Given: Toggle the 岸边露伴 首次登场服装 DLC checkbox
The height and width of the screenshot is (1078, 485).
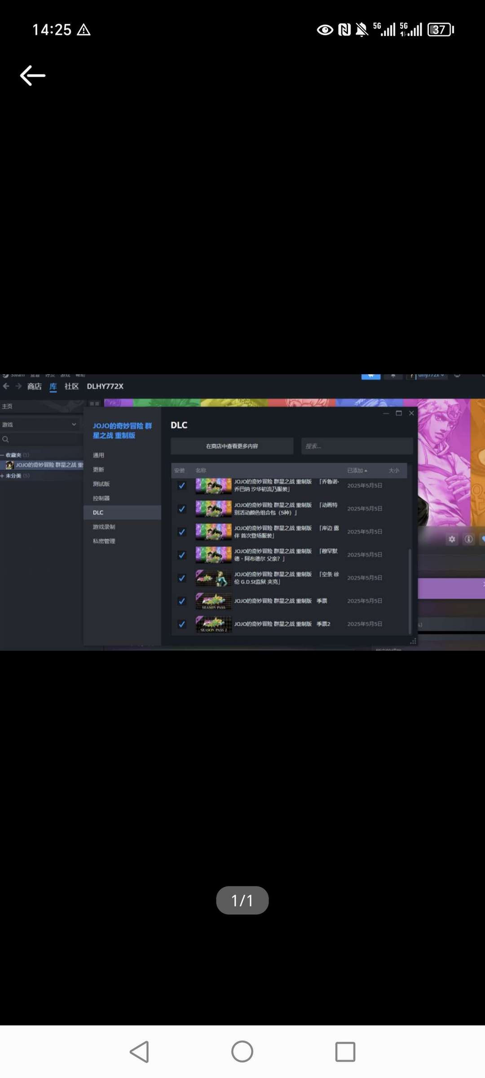Looking at the screenshot, I should (x=182, y=532).
